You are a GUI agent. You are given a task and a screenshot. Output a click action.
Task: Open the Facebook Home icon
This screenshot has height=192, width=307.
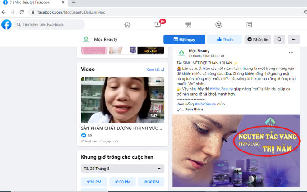tap(127, 25)
